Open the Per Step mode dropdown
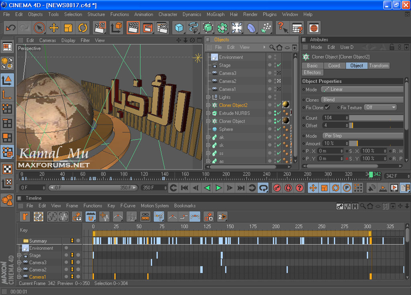This screenshot has width=411, height=295. coord(362,136)
